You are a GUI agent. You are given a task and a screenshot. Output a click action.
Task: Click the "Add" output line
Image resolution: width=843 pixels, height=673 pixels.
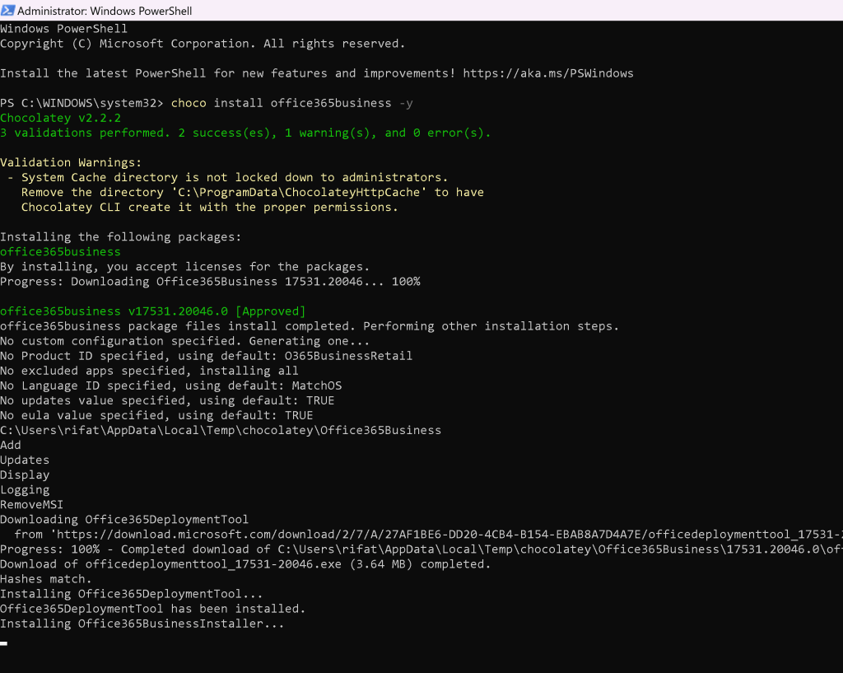coord(11,445)
